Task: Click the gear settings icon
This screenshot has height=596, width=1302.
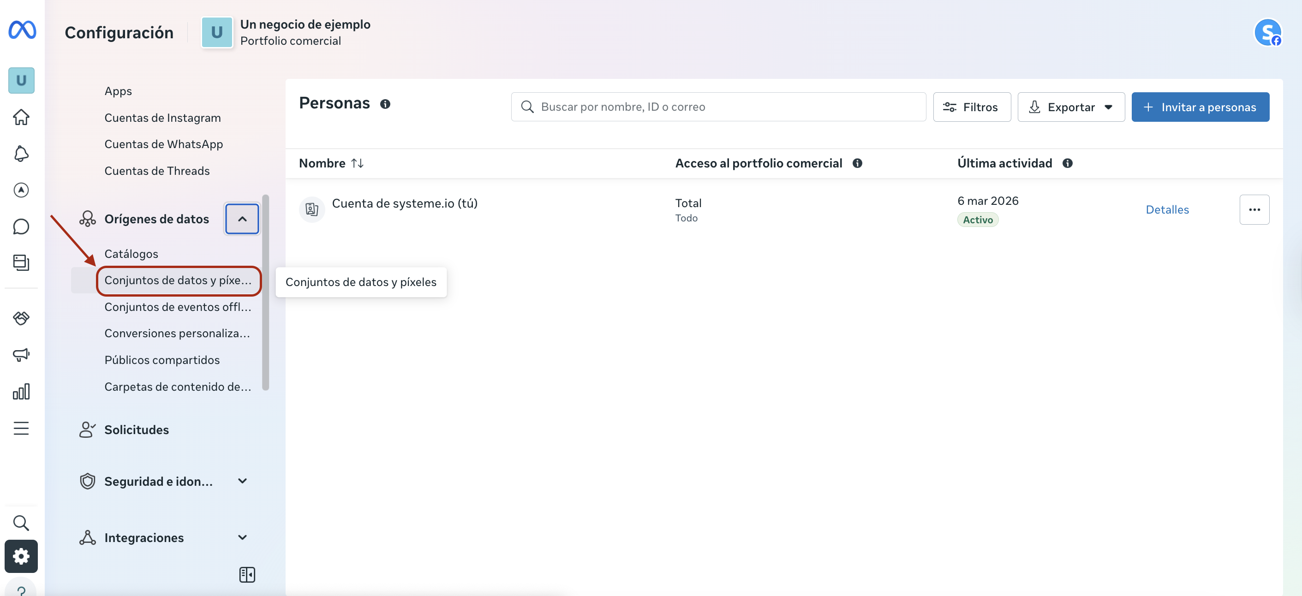Action: tap(21, 556)
